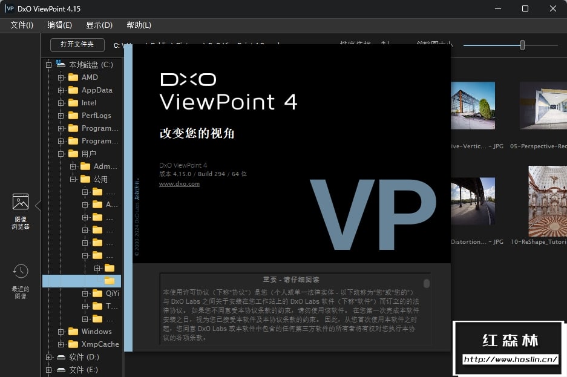The width and height of the screenshot is (567, 377).
Task: Select the AMD folder icon
Action: click(x=73, y=77)
